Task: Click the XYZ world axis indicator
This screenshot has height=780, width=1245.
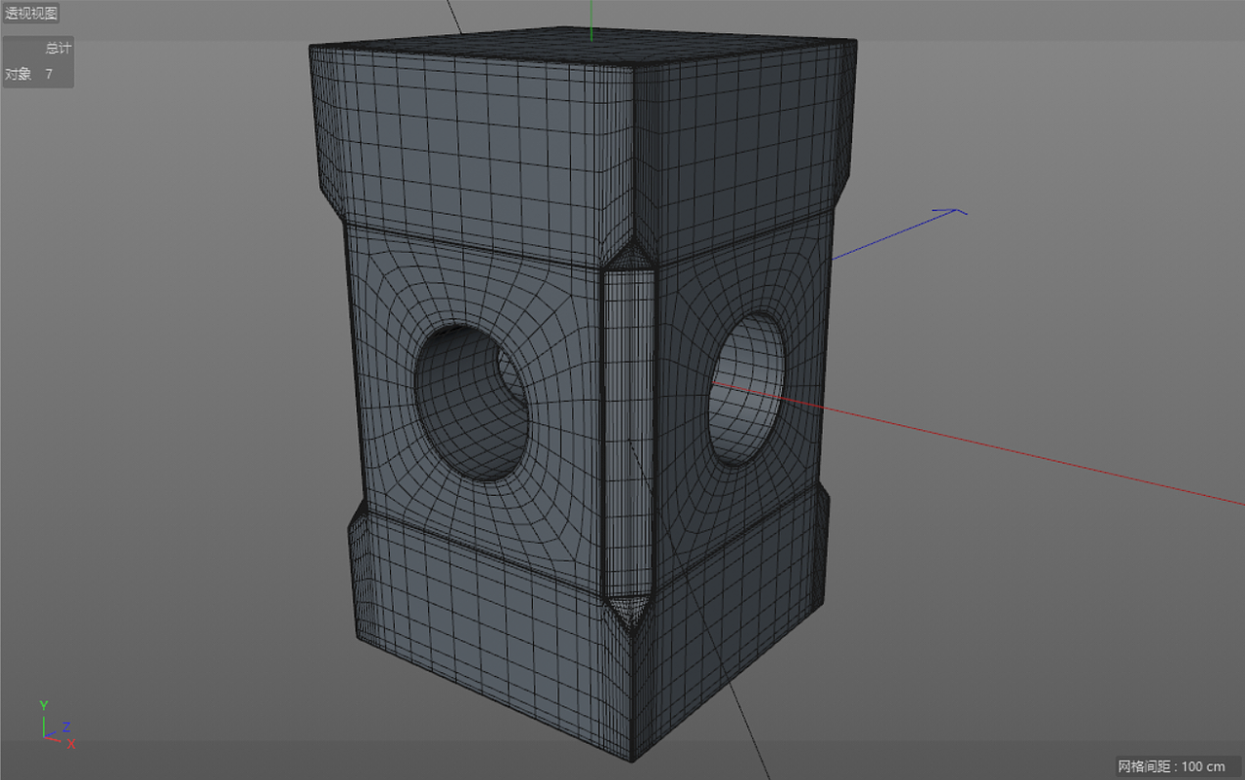Action: (56, 725)
